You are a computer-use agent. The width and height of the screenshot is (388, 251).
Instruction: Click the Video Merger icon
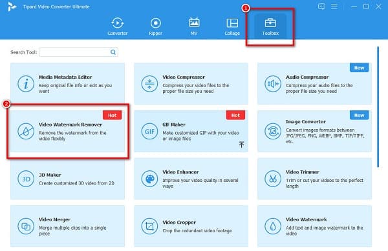pos(26,226)
